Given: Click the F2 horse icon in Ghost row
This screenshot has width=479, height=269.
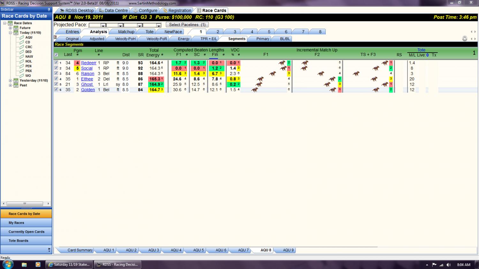Looking at the screenshot, I should (327, 84).
